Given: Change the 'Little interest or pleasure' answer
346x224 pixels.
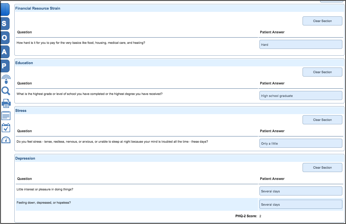Looking at the screenshot, I should [301, 191].
